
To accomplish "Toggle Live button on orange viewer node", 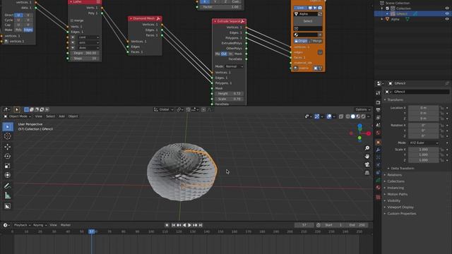I will point(300,8).
